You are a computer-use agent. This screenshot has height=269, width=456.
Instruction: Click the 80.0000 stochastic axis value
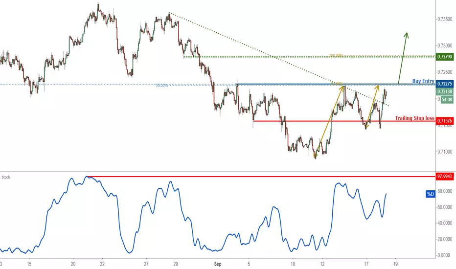point(445,191)
